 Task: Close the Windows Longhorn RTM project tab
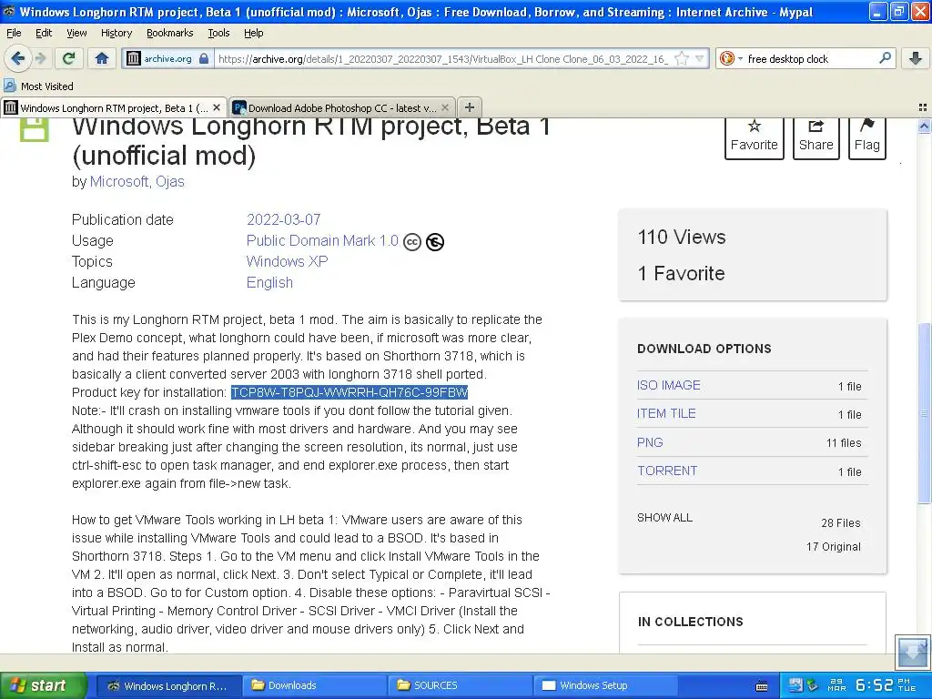pyautogui.click(x=217, y=107)
